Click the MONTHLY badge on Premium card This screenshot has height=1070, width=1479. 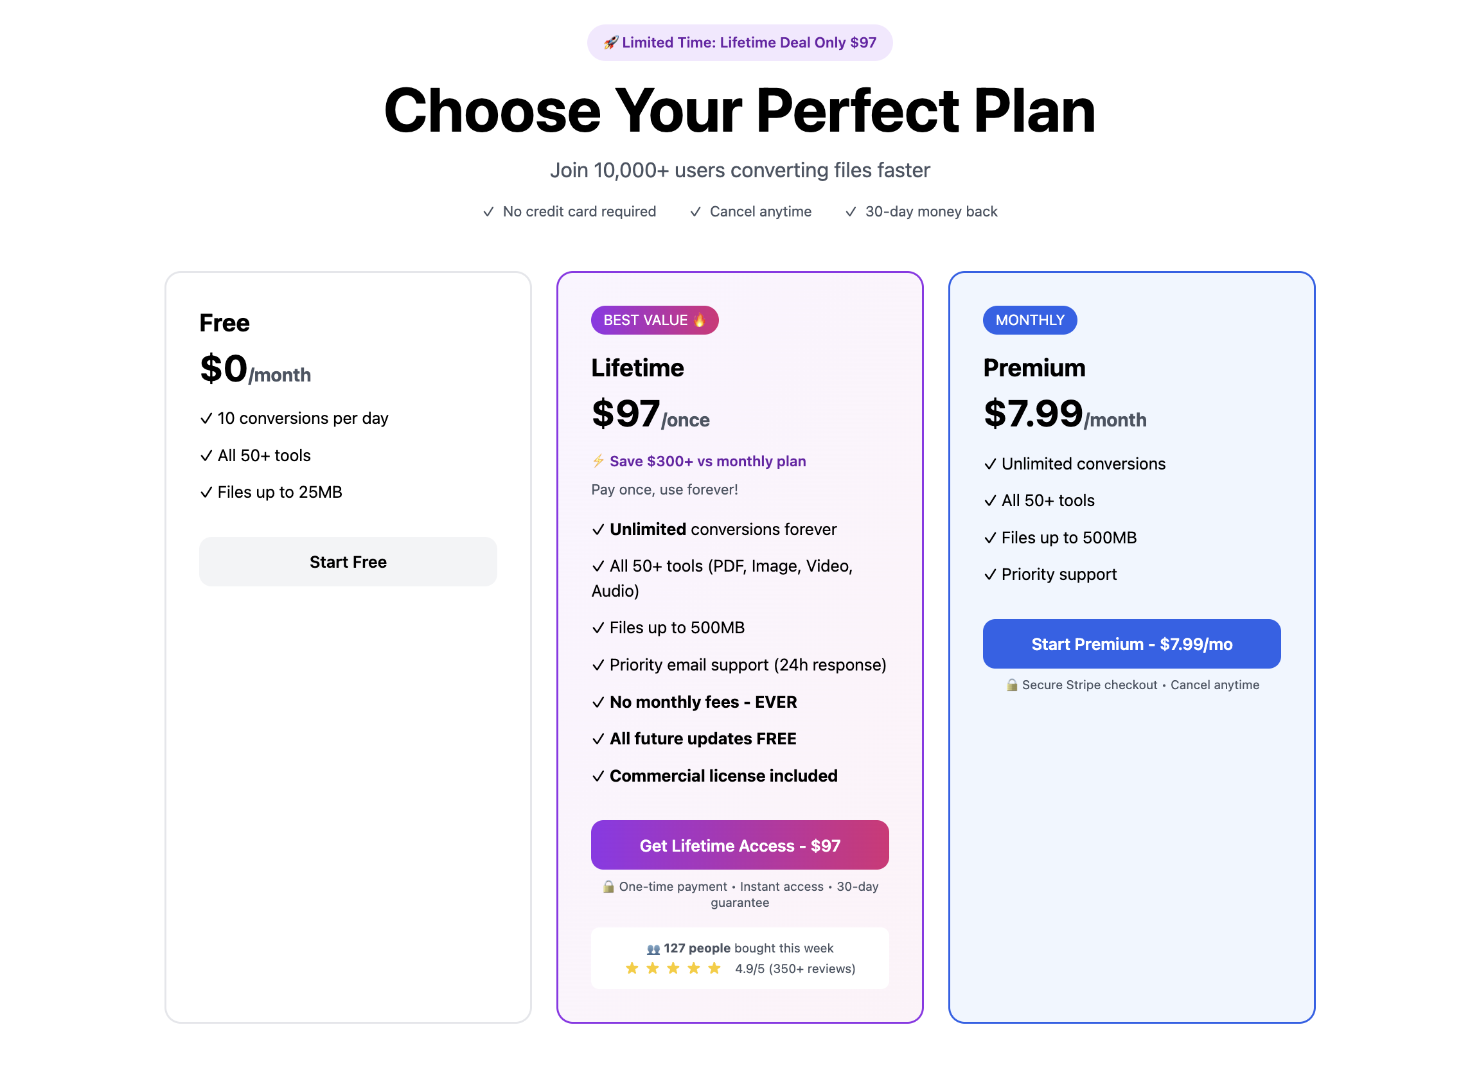(1030, 320)
